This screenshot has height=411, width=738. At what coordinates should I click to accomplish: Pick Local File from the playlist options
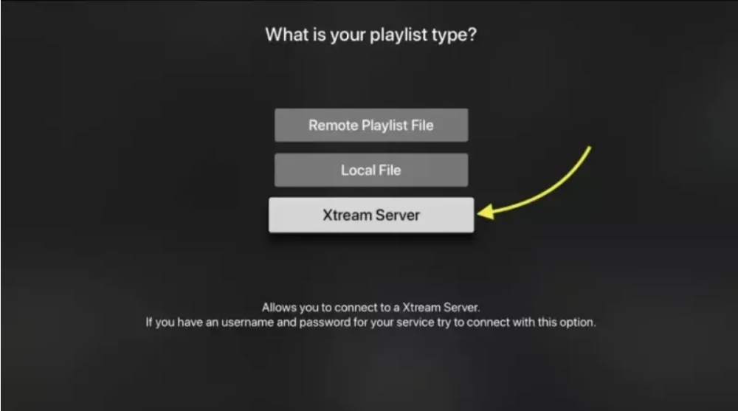pos(371,170)
